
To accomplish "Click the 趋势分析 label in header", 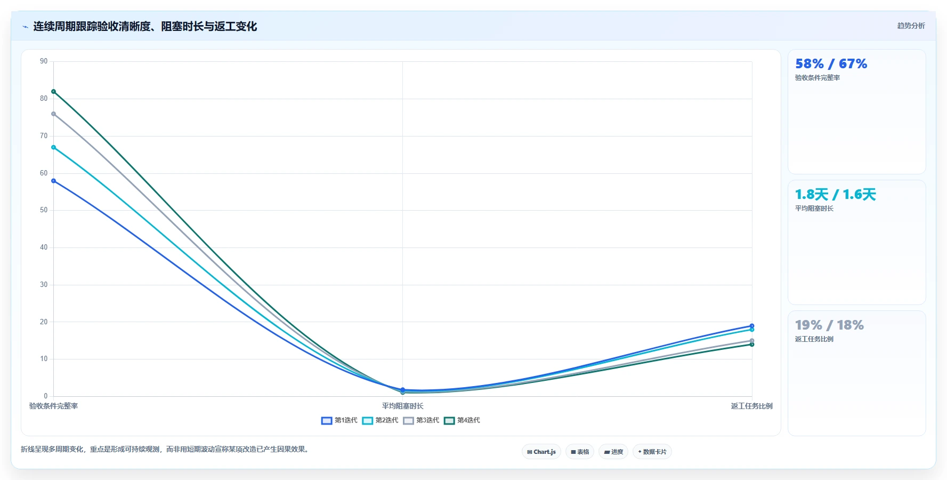I will [x=911, y=26].
